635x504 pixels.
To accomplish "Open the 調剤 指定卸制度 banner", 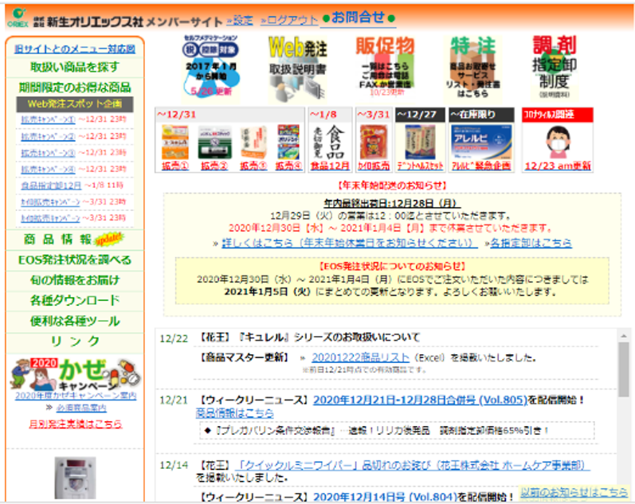I will [554, 67].
